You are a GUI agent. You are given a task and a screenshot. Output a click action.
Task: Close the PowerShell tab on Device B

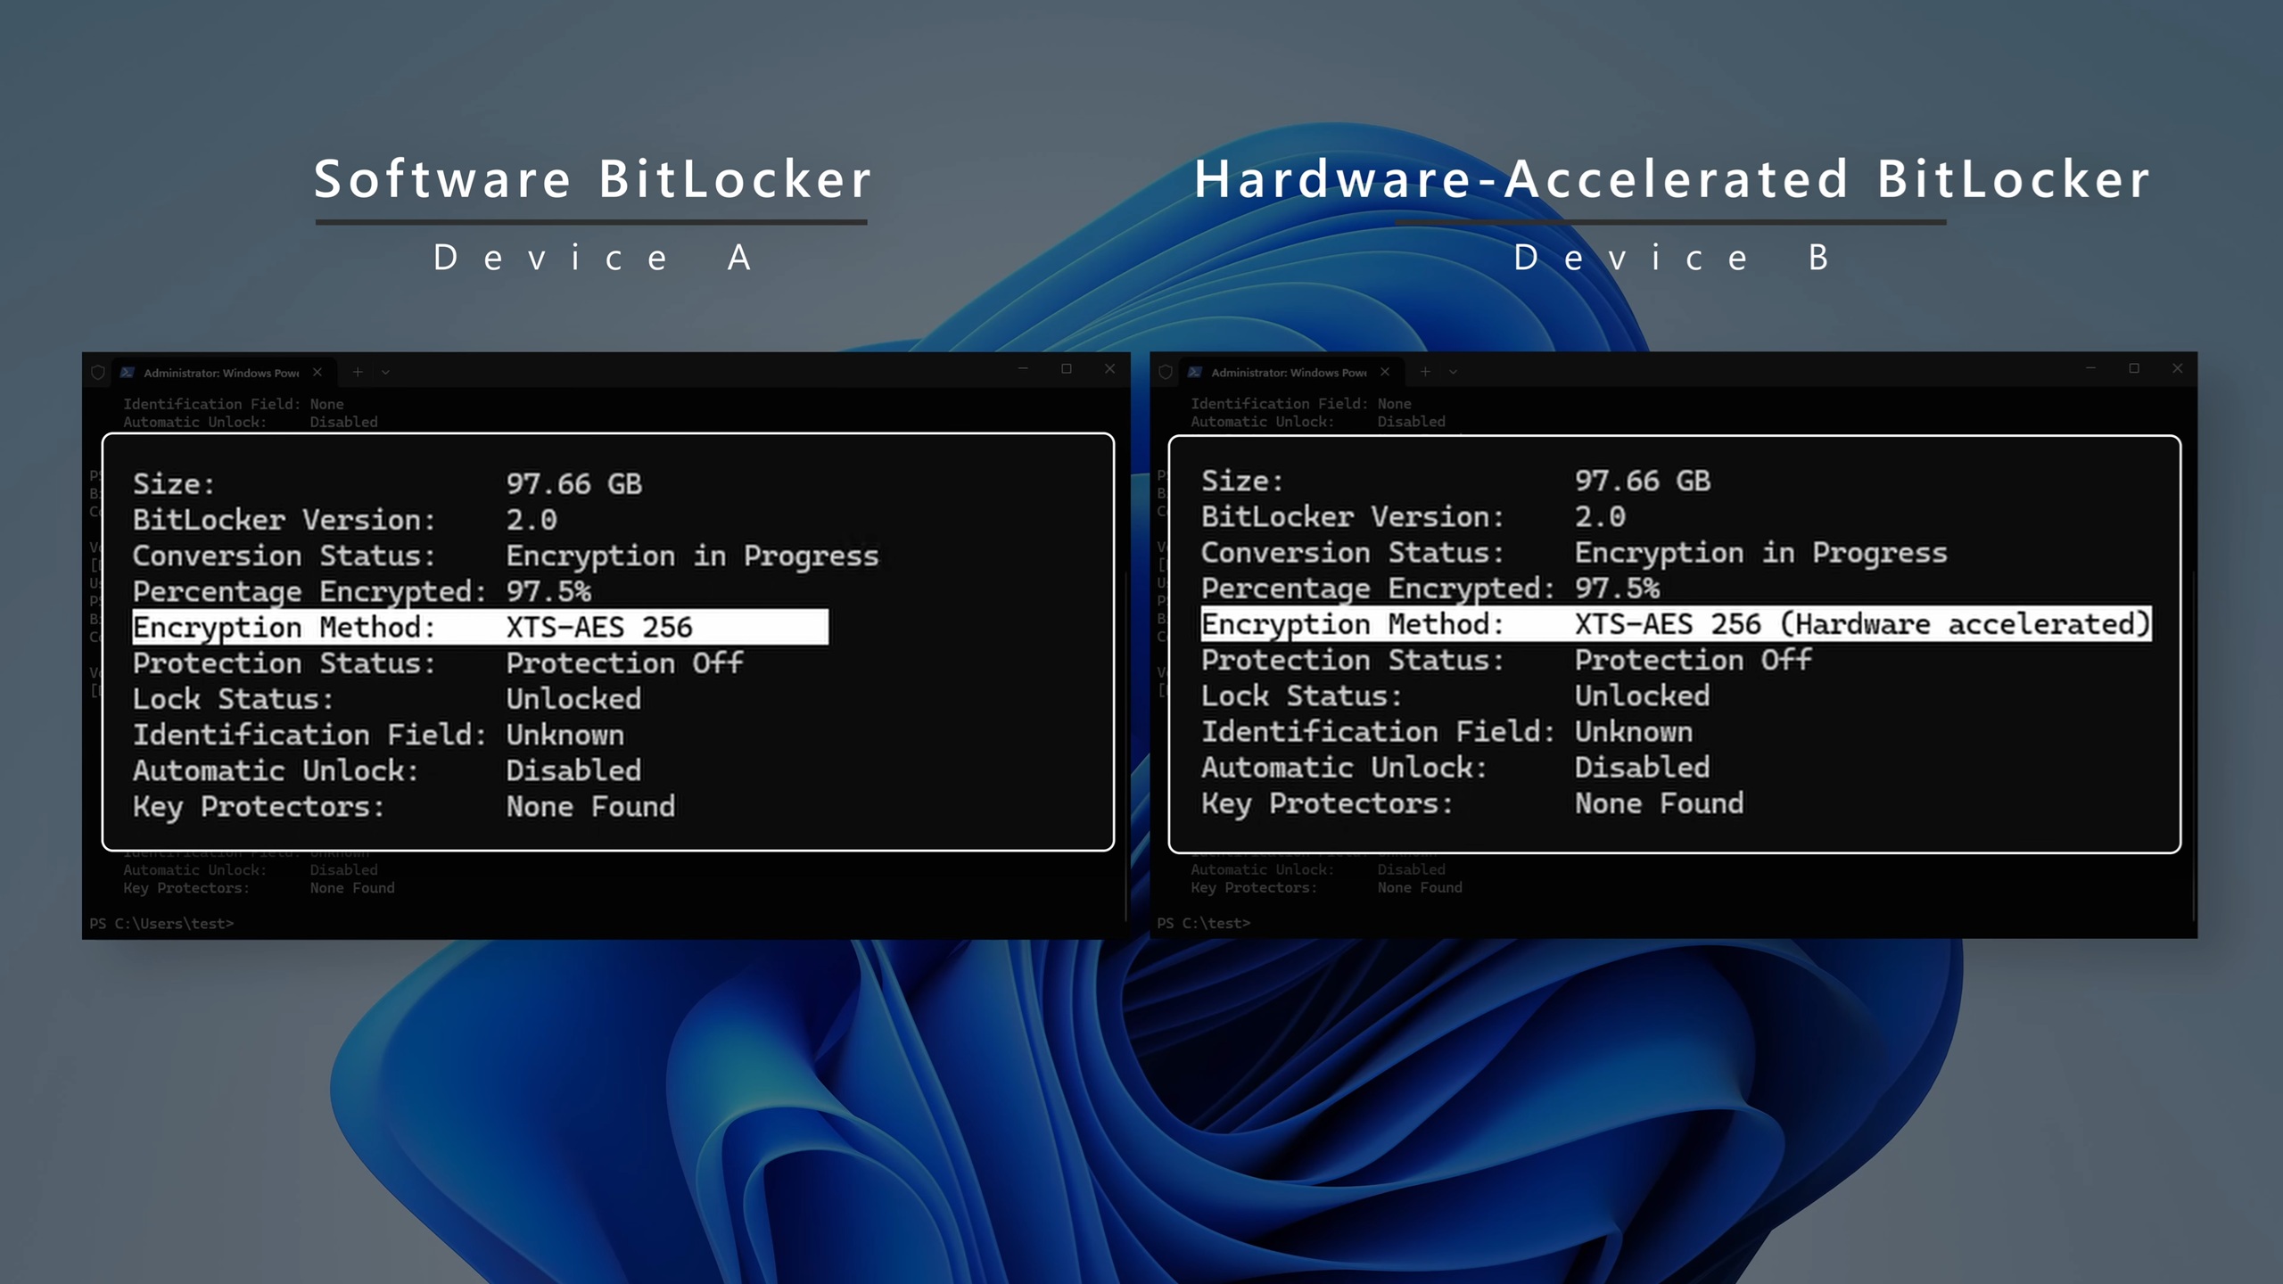coord(1384,372)
